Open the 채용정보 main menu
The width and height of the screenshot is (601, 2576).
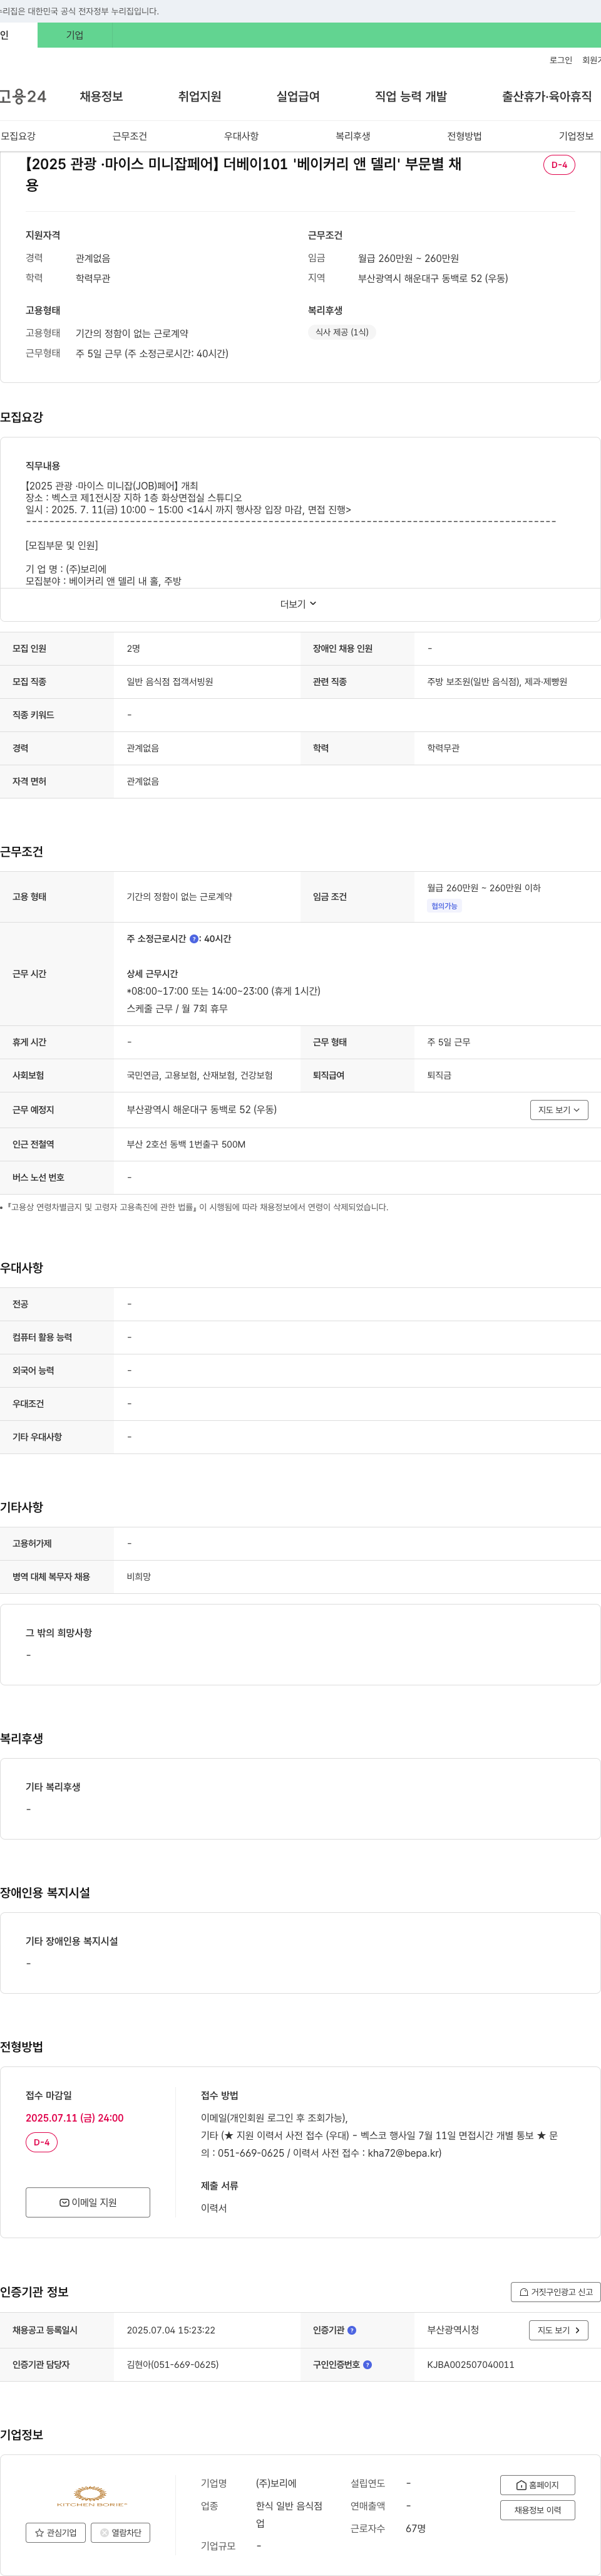click(101, 96)
